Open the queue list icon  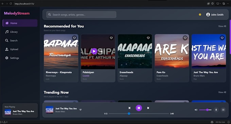tap(223, 110)
